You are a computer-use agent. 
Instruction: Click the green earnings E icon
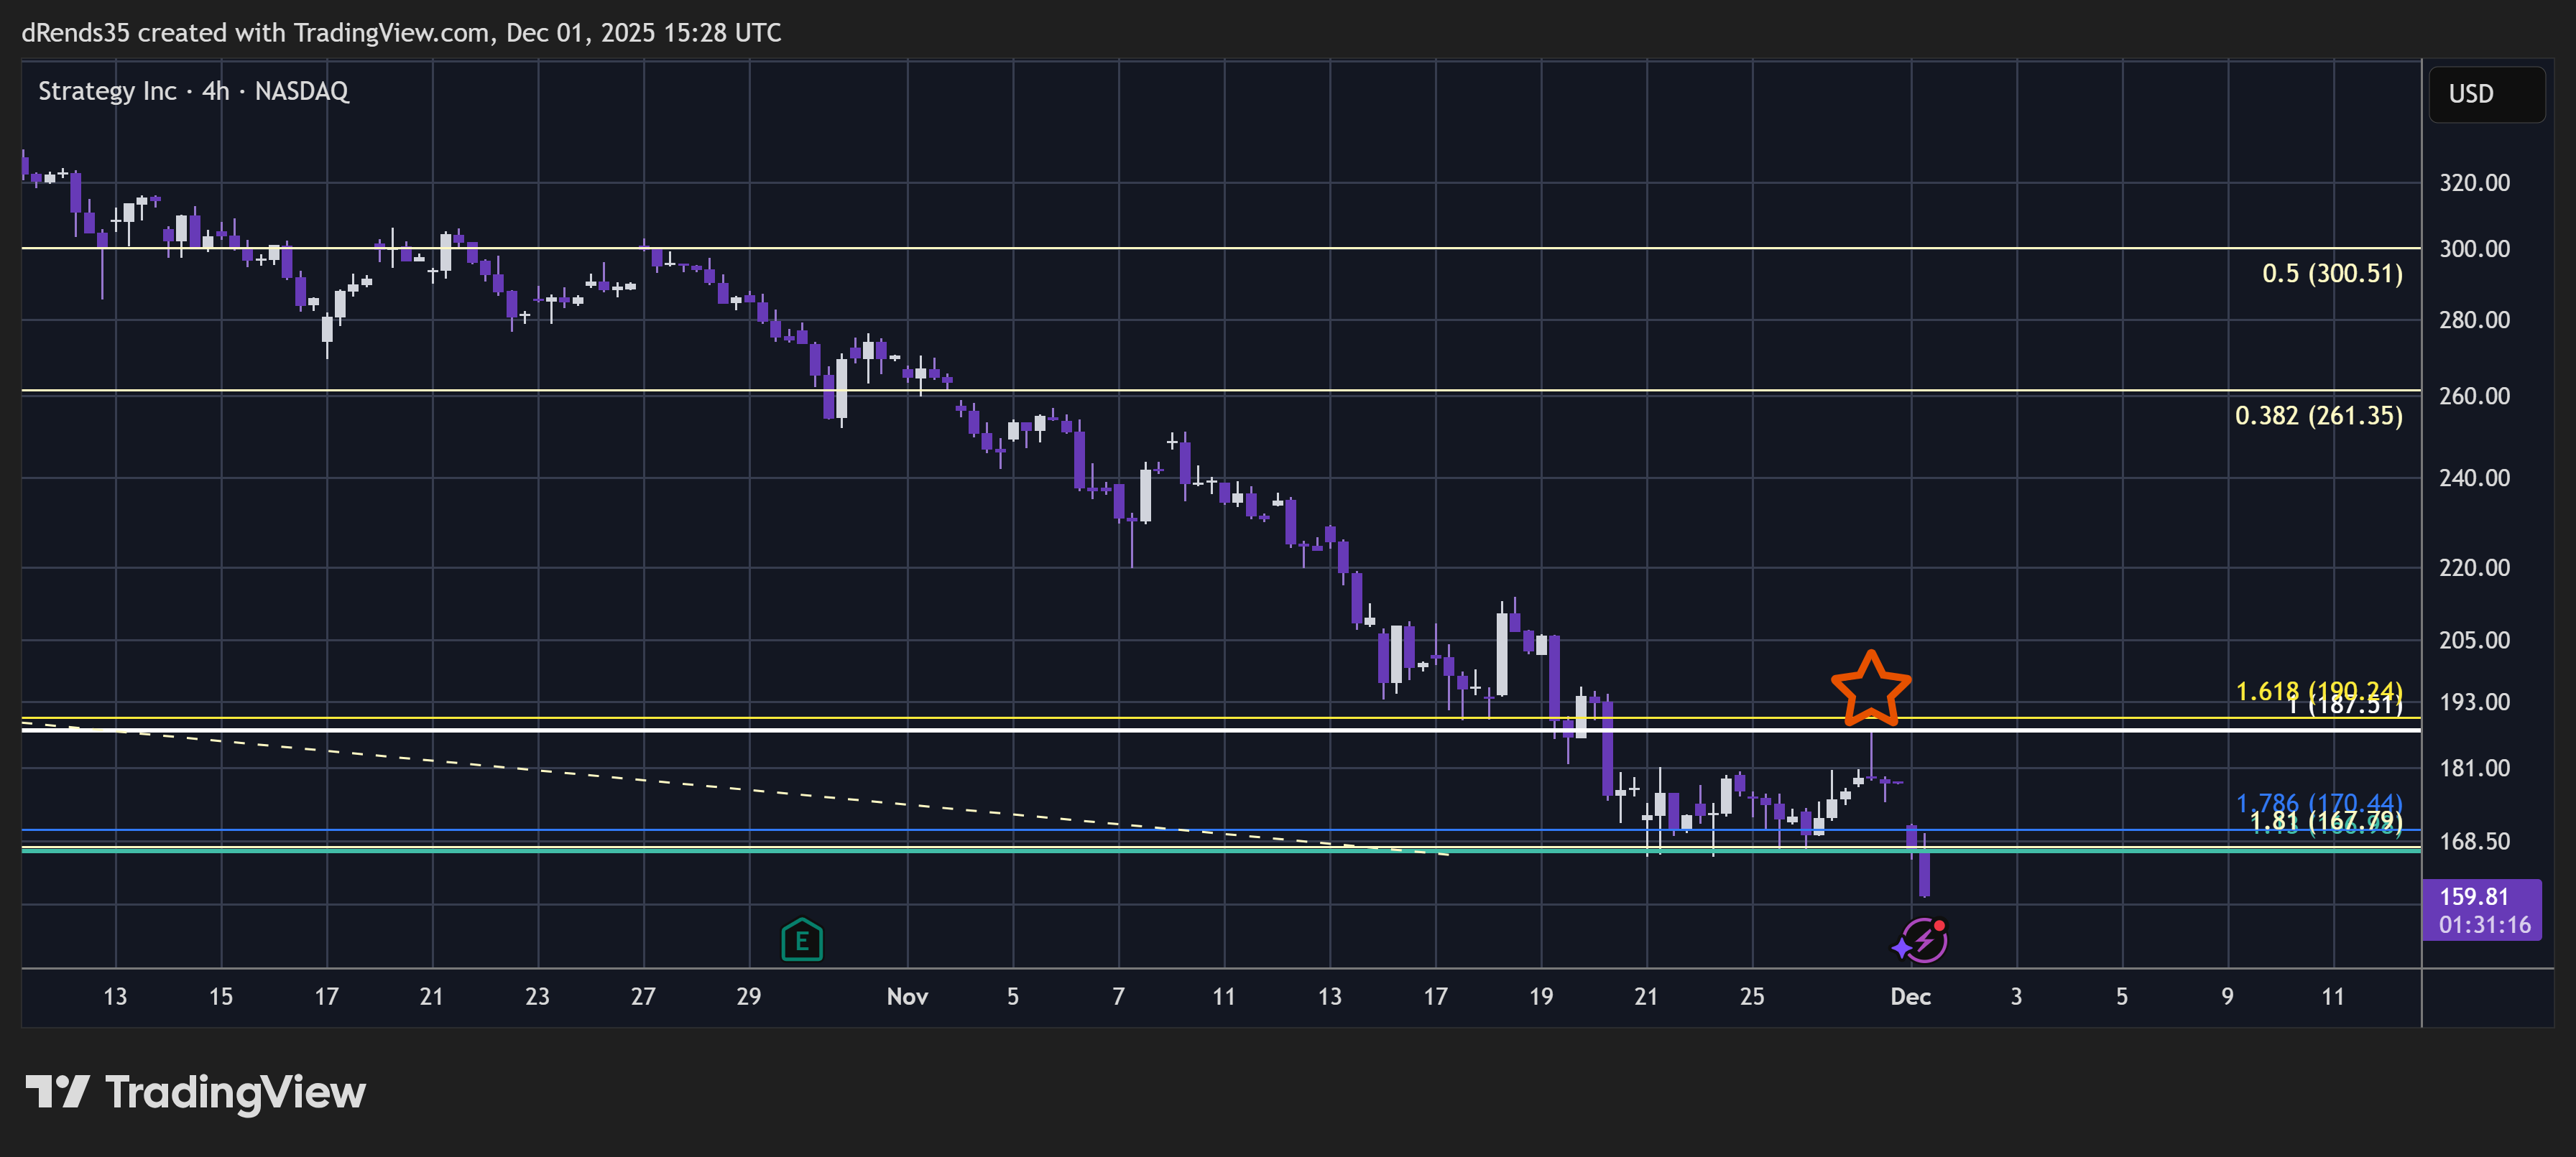[801, 939]
